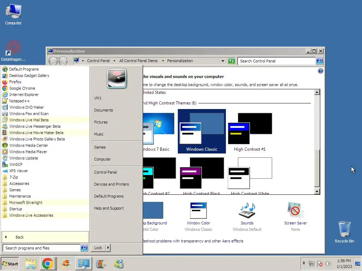Select the High Contrast #1 theme
362x271 pixels.
click(250, 132)
